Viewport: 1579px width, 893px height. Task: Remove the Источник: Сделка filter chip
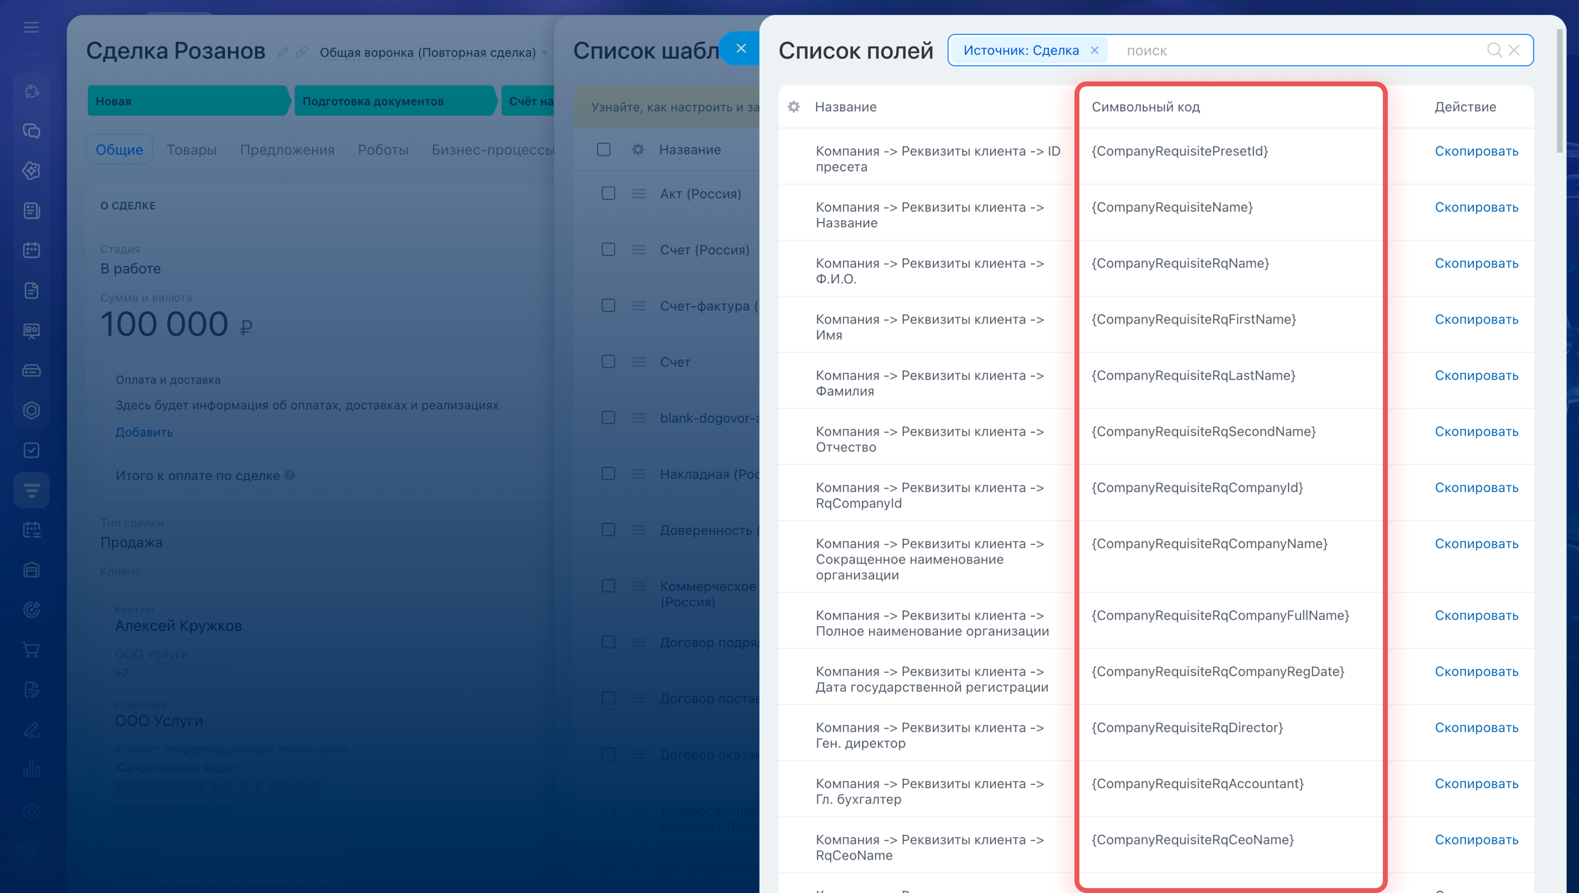tap(1095, 50)
